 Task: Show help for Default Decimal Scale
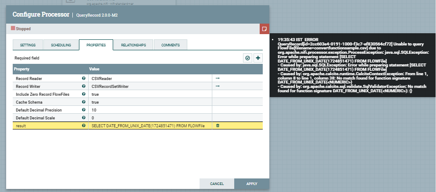[x=83, y=118]
